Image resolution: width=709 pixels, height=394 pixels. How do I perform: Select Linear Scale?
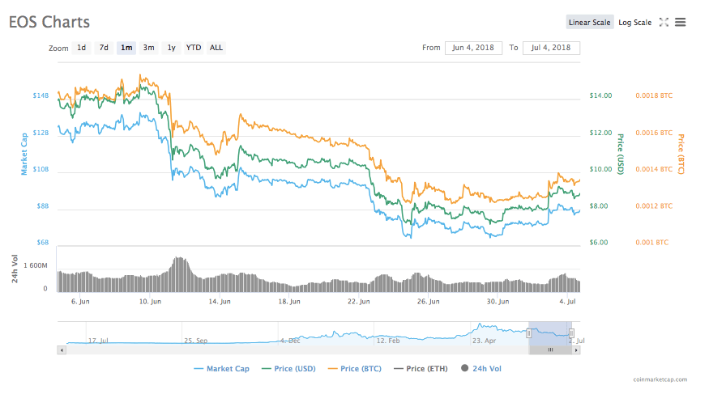[x=590, y=23]
